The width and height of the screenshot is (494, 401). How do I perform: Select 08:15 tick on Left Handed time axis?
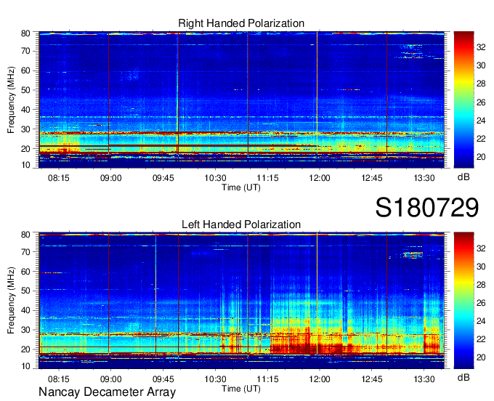click(59, 379)
